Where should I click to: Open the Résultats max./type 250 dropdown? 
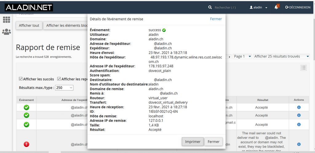click(x=64, y=88)
